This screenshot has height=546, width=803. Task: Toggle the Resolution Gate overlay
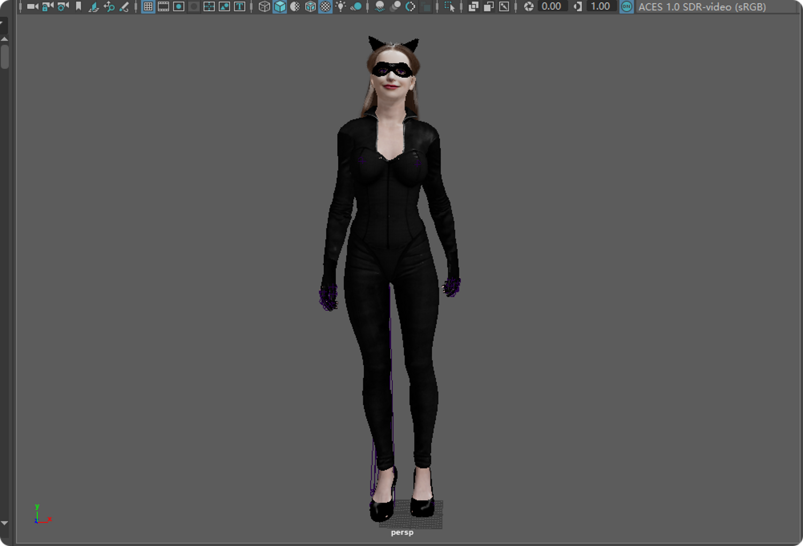179,6
